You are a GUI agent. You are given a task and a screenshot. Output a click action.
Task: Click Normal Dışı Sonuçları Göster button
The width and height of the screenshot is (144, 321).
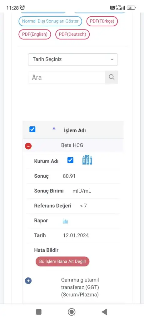point(50,21)
